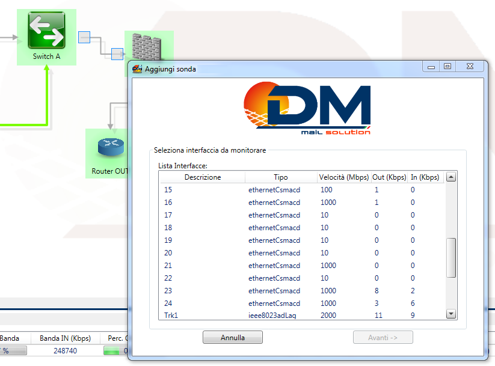Image resolution: width=495 pixels, height=366 pixels.
Task: Click the Velocità (Mbps) column header
Action: 343,177
